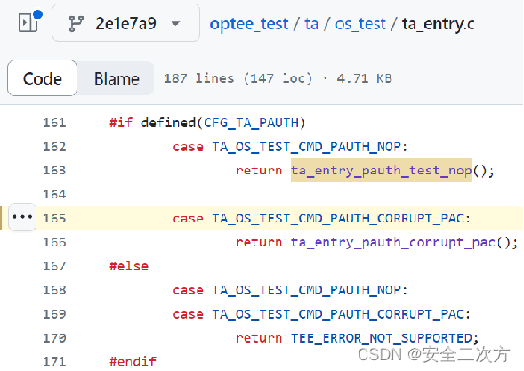Viewport: 524px width, 371px height.
Task: Select line number 161
Action: pos(54,123)
